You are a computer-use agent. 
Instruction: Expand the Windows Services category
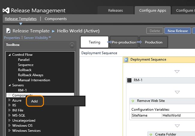(10, 131)
